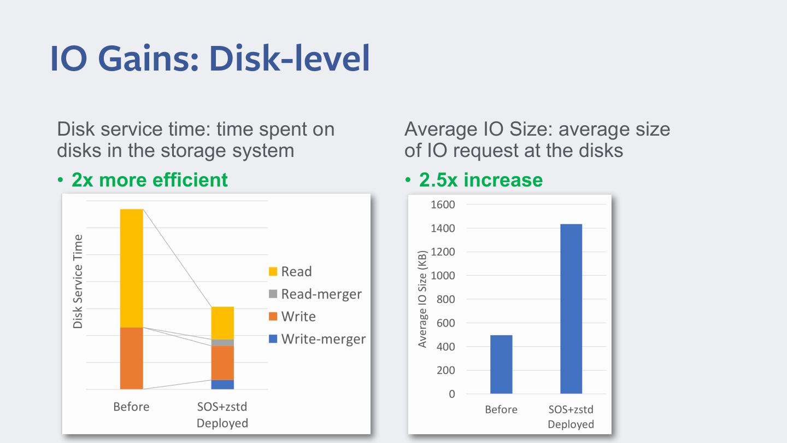Click the orange Write legend swatch
This screenshot has height=443, width=787.
[x=273, y=317]
